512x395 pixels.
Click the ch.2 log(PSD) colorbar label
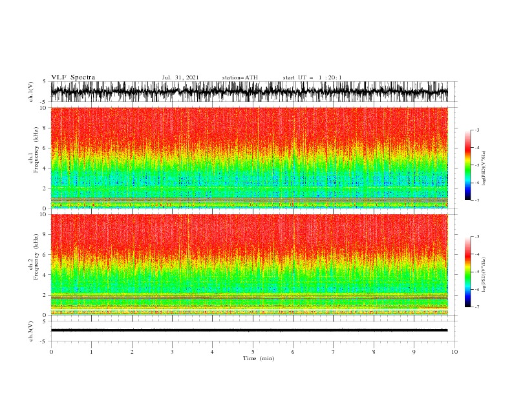(484, 274)
